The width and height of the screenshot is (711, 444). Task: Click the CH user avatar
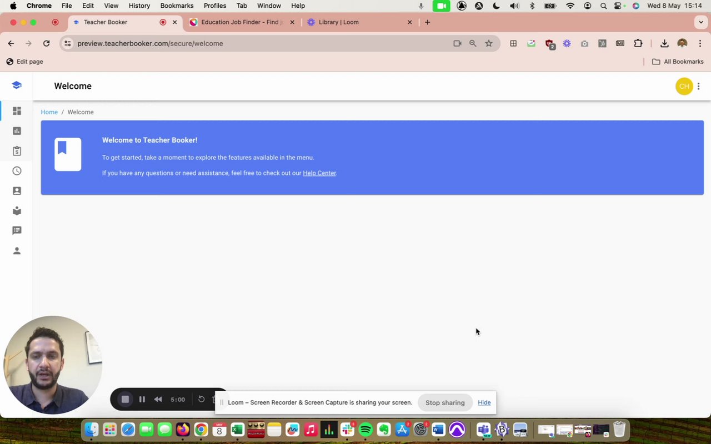(684, 86)
